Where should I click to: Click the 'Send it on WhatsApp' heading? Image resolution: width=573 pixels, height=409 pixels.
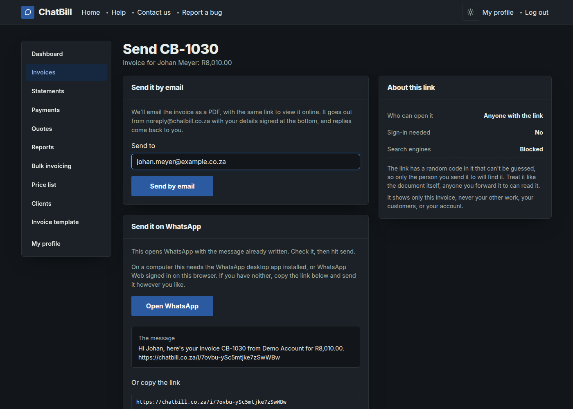(x=166, y=227)
